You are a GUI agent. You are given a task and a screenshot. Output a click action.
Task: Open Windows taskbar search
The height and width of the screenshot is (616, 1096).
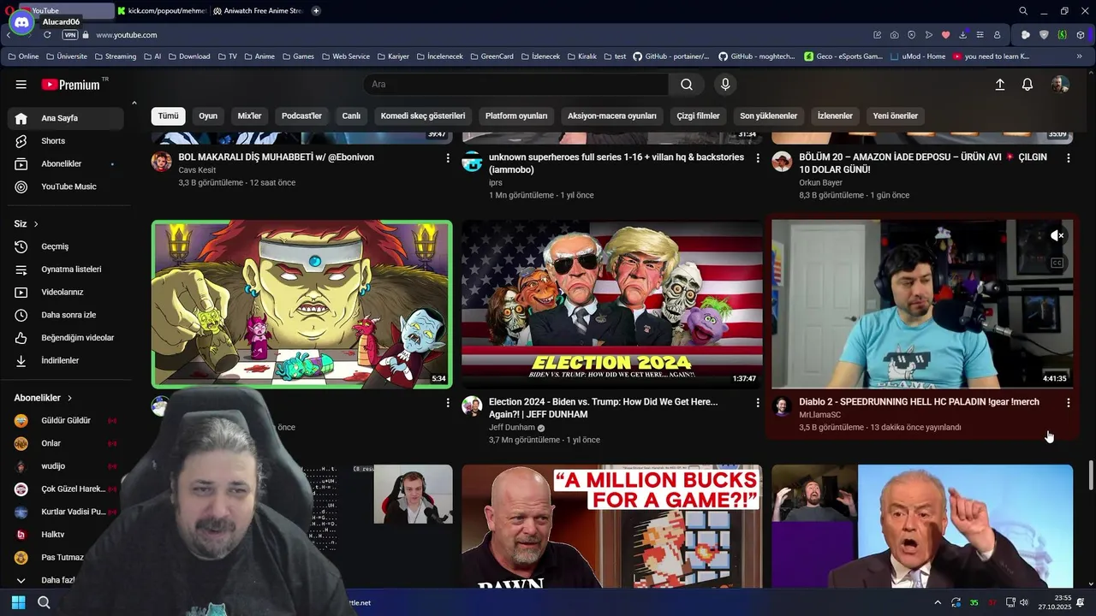(x=44, y=603)
